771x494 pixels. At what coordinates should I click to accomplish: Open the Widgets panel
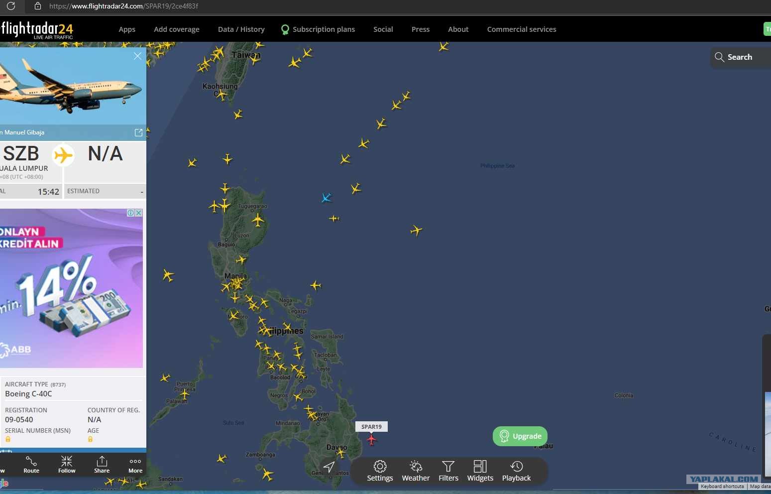[x=480, y=471]
